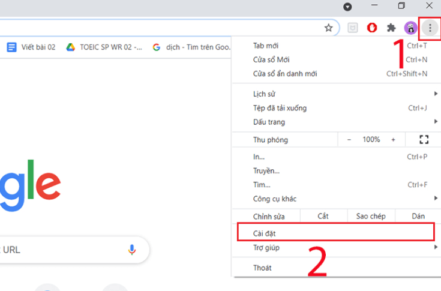Increase zoom with the plus button
Image resolution: width=441 pixels, height=291 pixels.
pyautogui.click(x=393, y=139)
